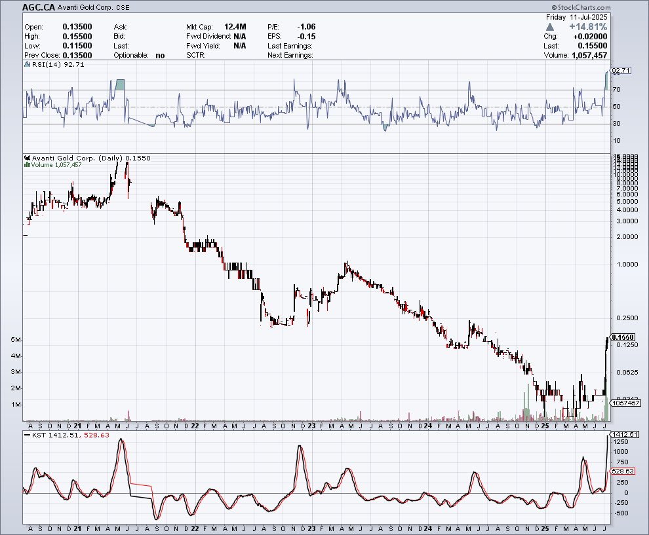Image resolution: width=649 pixels, height=535 pixels.
Task: Click the candlestick icon before Avanti Gold Corp. (Daily)
Action: [x=28, y=158]
